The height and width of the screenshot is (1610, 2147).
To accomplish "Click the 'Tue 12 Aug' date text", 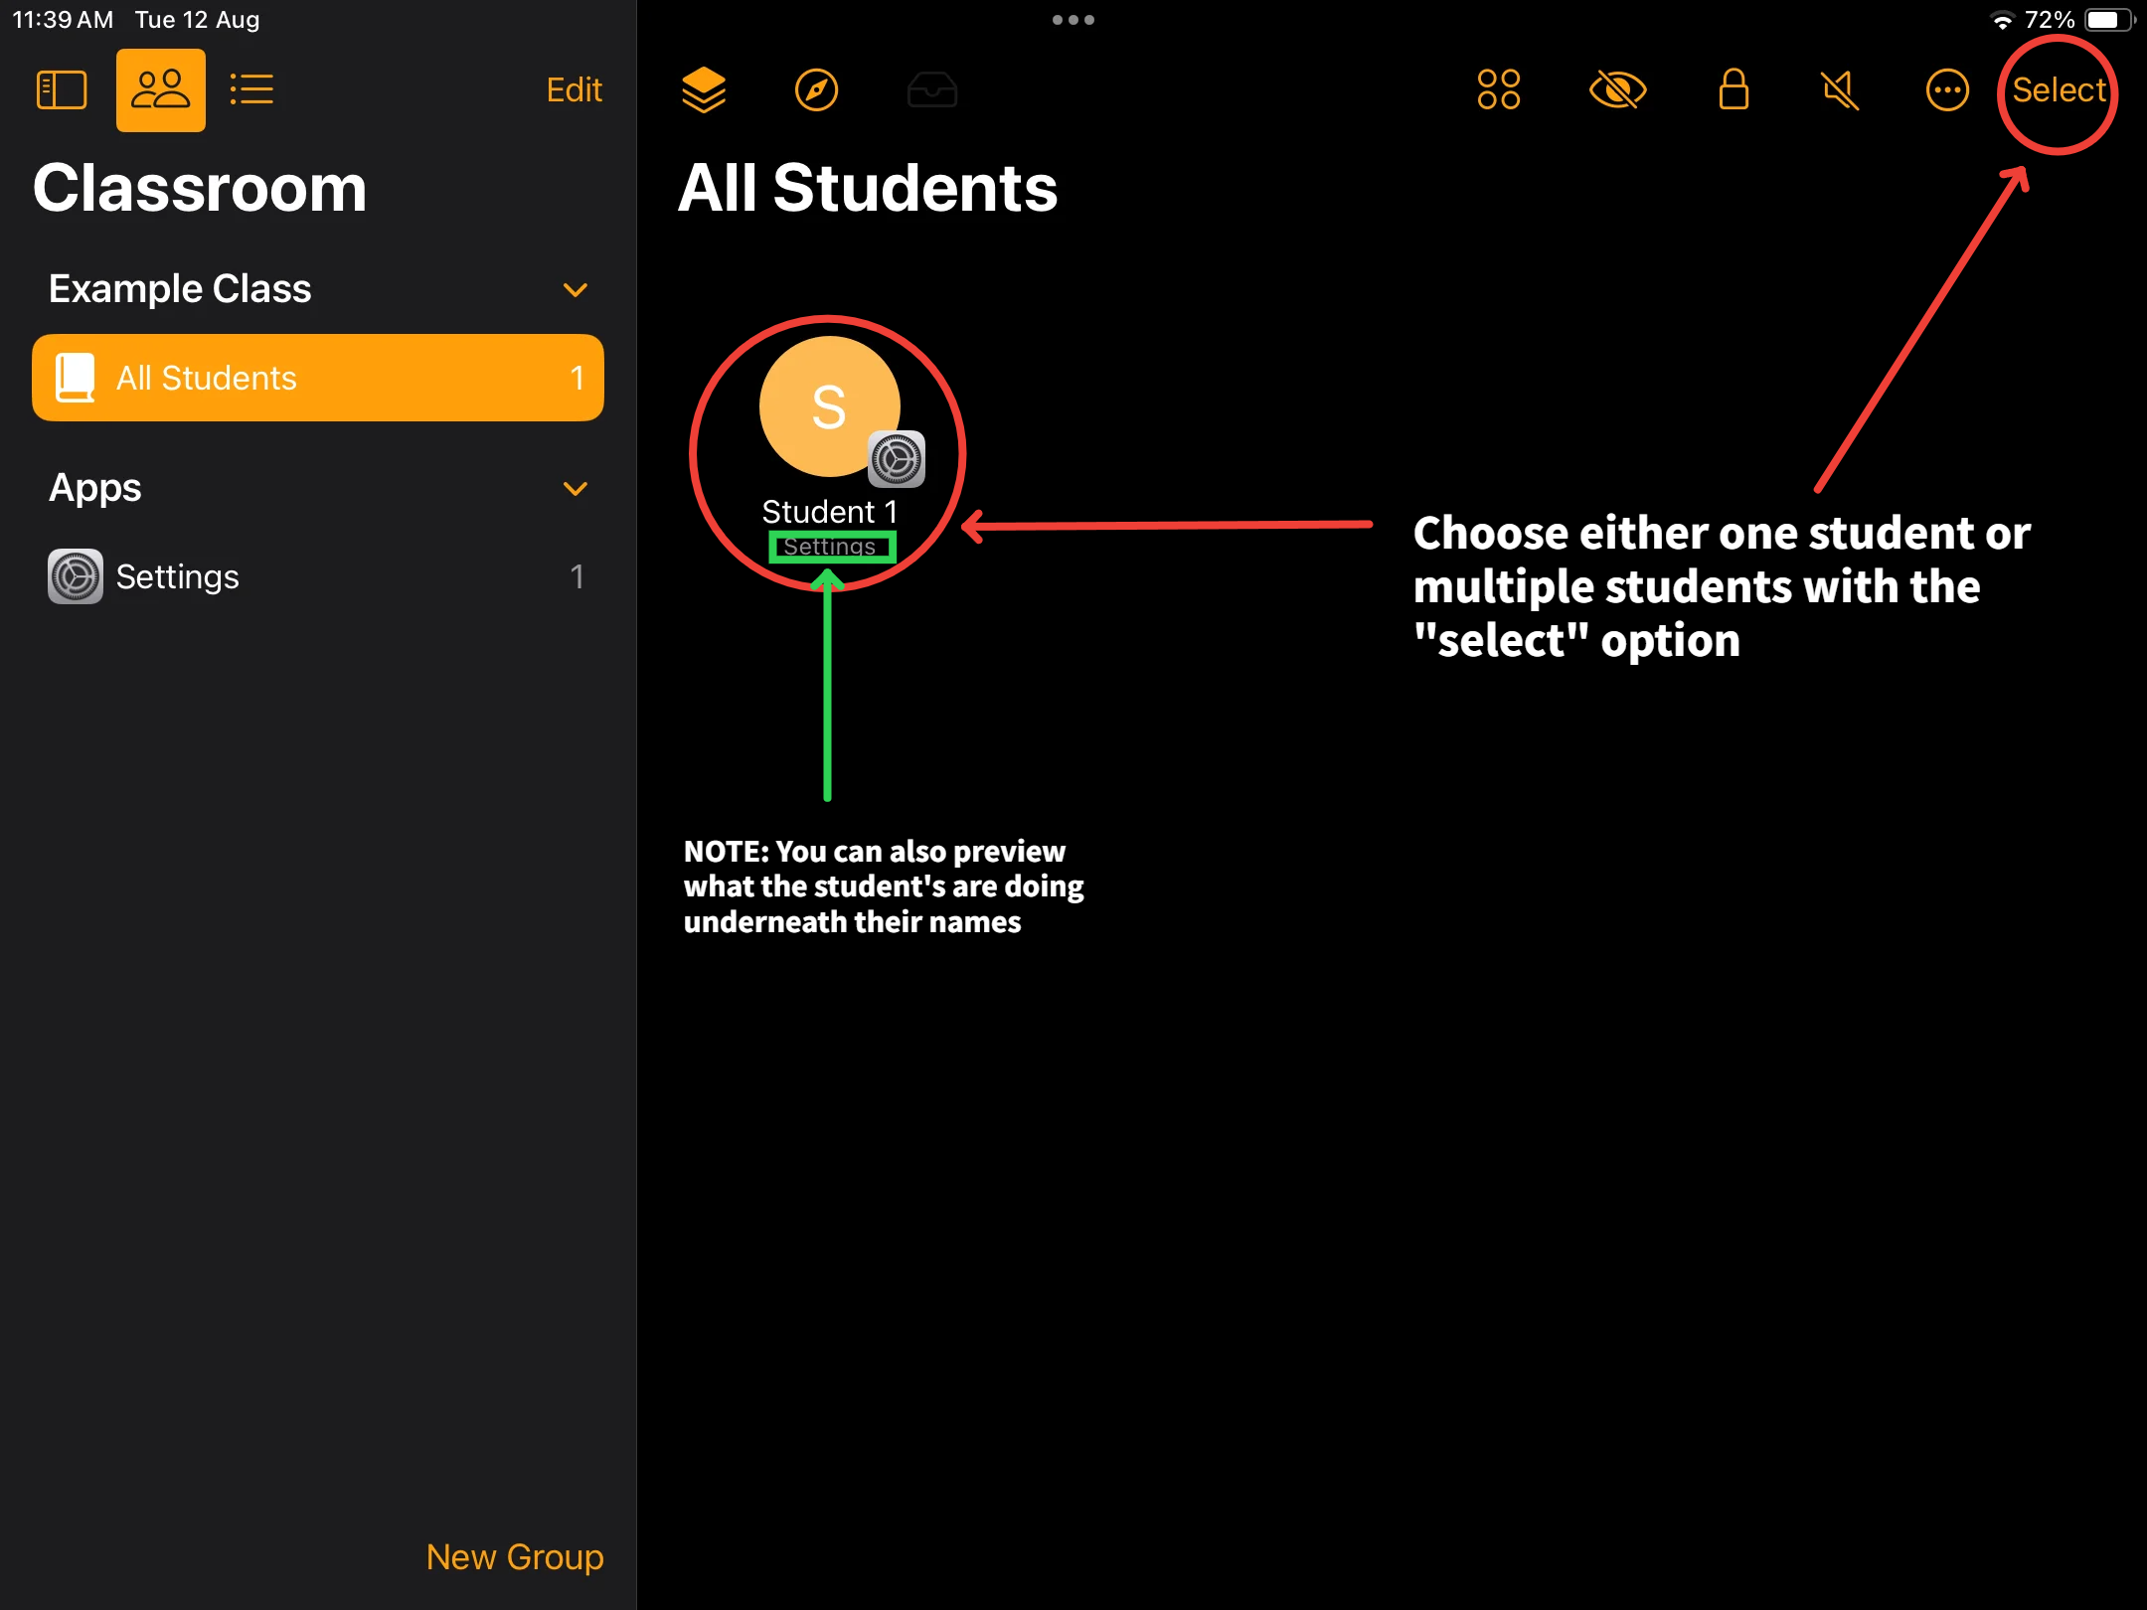I will coord(197,20).
